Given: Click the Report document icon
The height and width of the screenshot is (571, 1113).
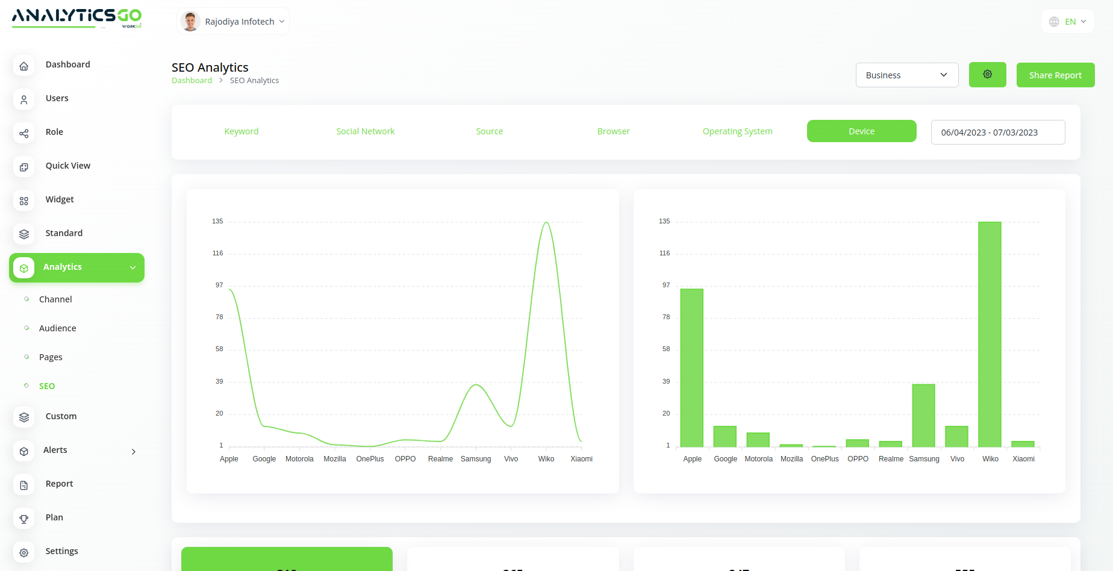Looking at the screenshot, I should (x=24, y=485).
